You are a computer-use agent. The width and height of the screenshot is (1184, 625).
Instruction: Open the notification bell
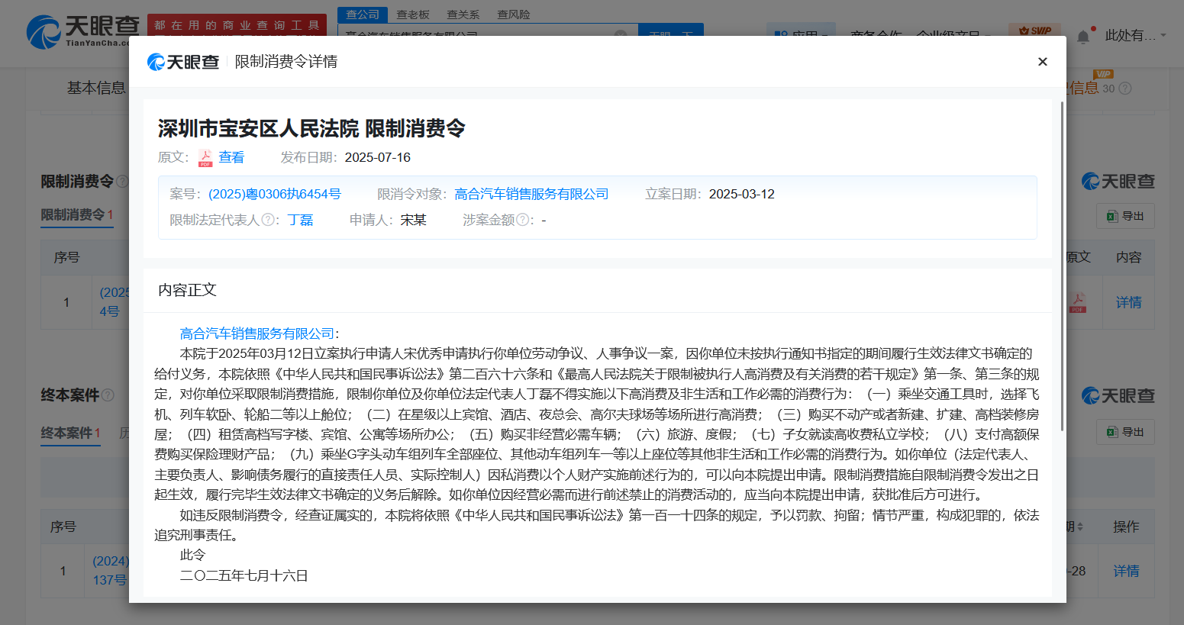pyautogui.click(x=1083, y=37)
